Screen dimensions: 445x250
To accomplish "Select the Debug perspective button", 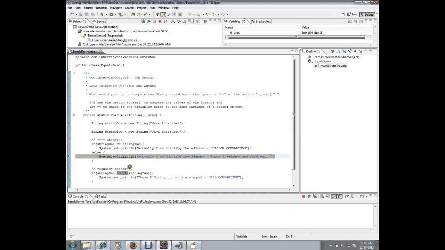I will 367,15.
